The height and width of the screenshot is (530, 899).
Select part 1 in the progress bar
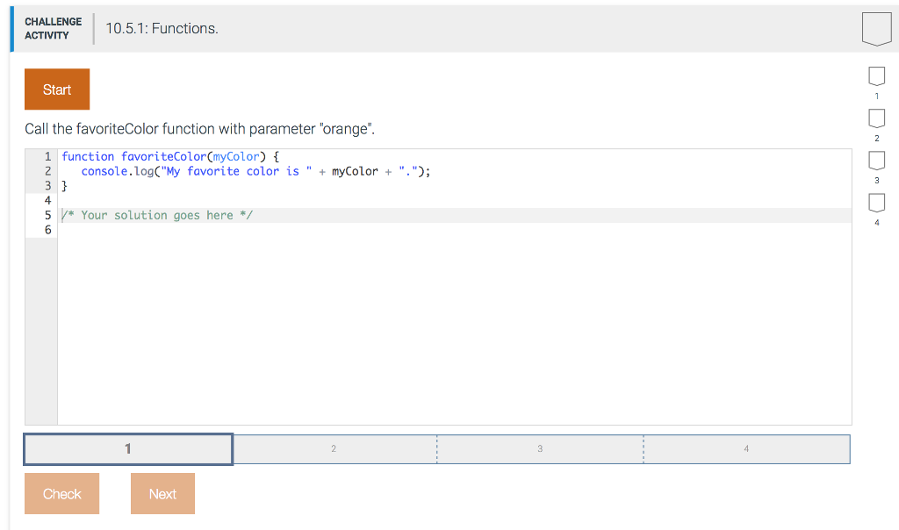click(x=127, y=448)
